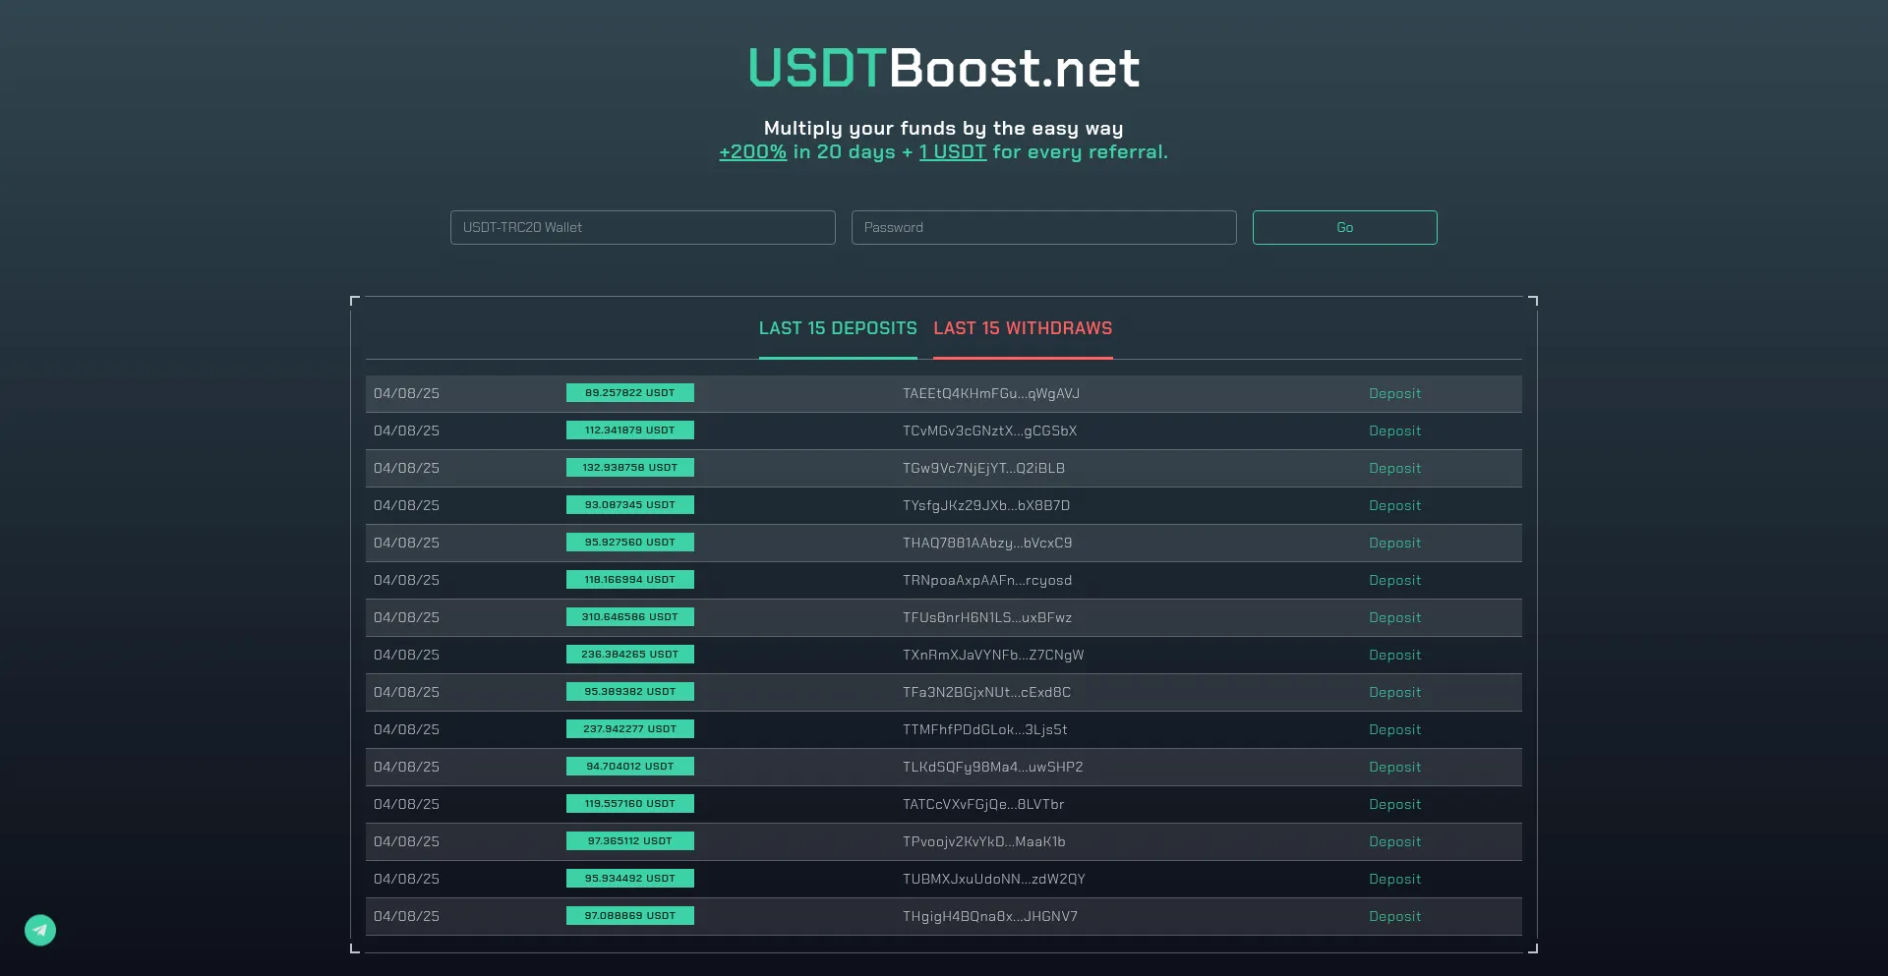
Task: Click Deposit label in TLKdSQFy98Ma4 row
Action: click(1394, 767)
